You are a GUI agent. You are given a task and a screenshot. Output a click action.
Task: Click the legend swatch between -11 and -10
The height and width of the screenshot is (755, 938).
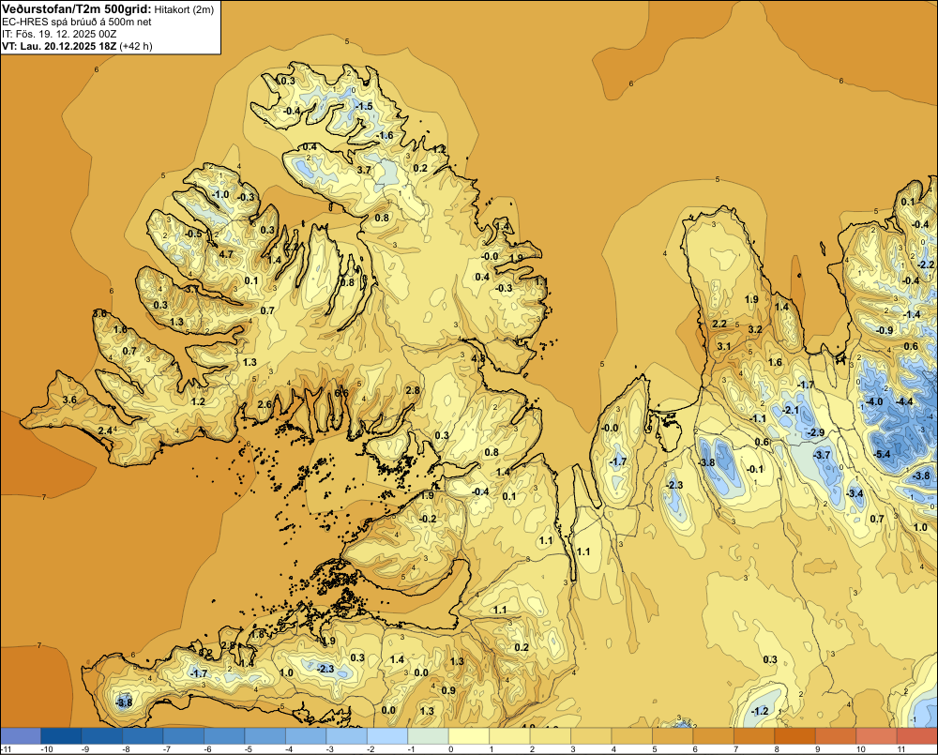click(x=21, y=735)
